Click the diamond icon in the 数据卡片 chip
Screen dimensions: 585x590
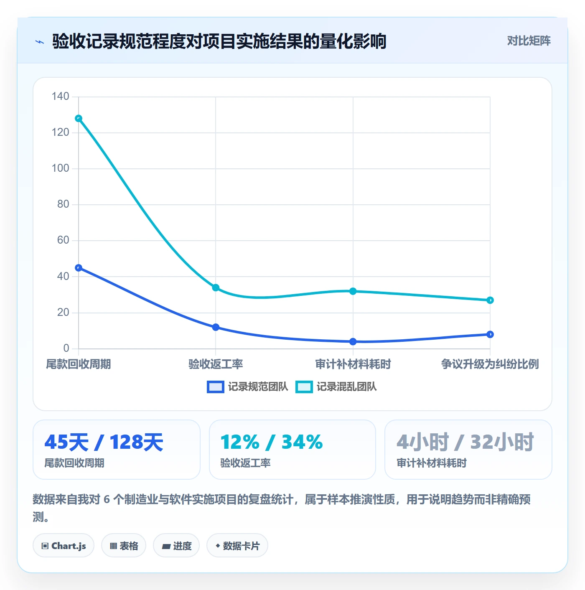[218, 546]
